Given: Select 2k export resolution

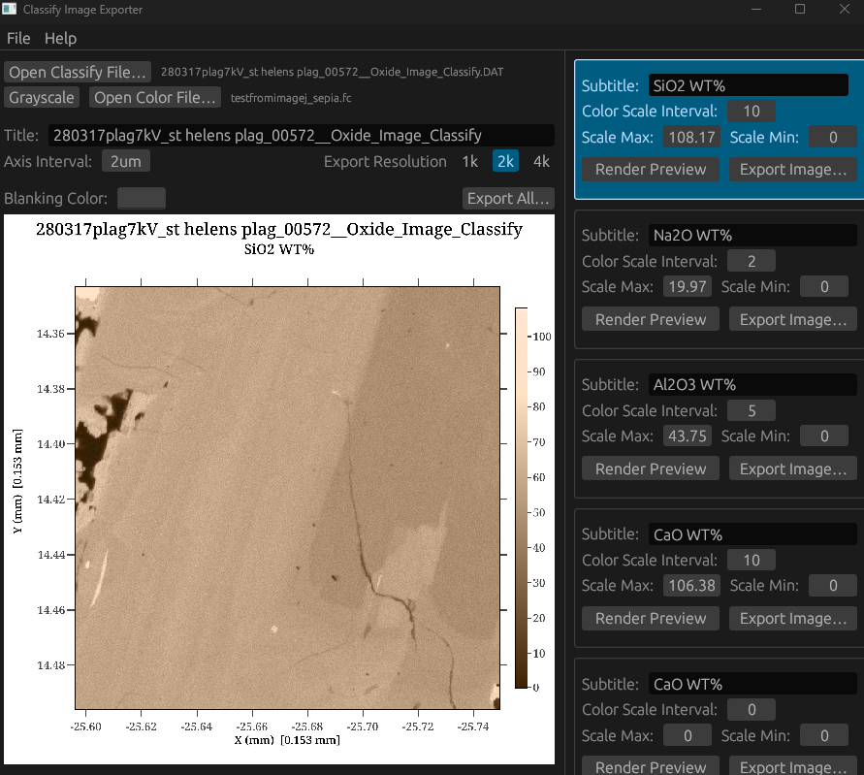Looking at the screenshot, I should (x=505, y=162).
